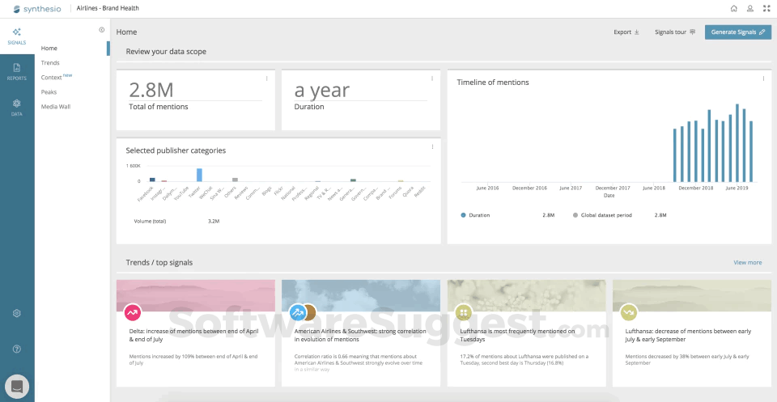The height and width of the screenshot is (402, 777).
Task: Go to the Data section
Action: 17,106
